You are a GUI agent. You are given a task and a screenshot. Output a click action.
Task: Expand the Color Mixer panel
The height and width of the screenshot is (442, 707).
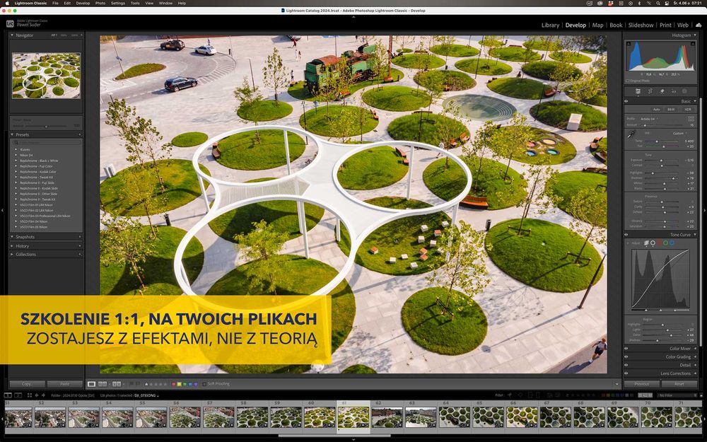point(694,348)
